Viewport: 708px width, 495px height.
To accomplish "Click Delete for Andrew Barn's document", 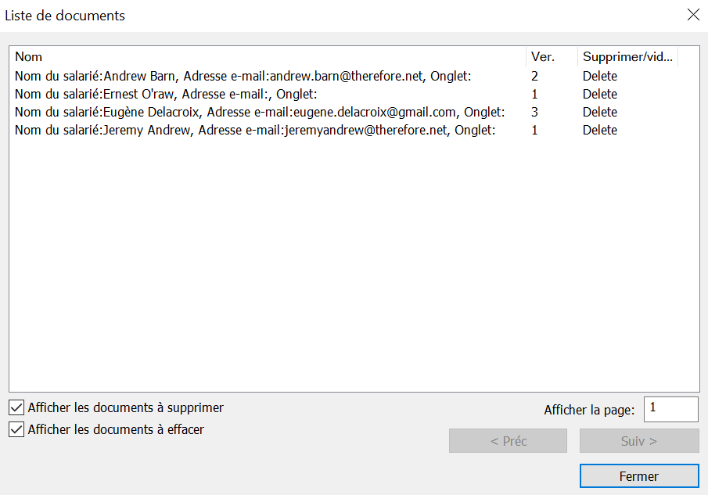I will 600,77.
